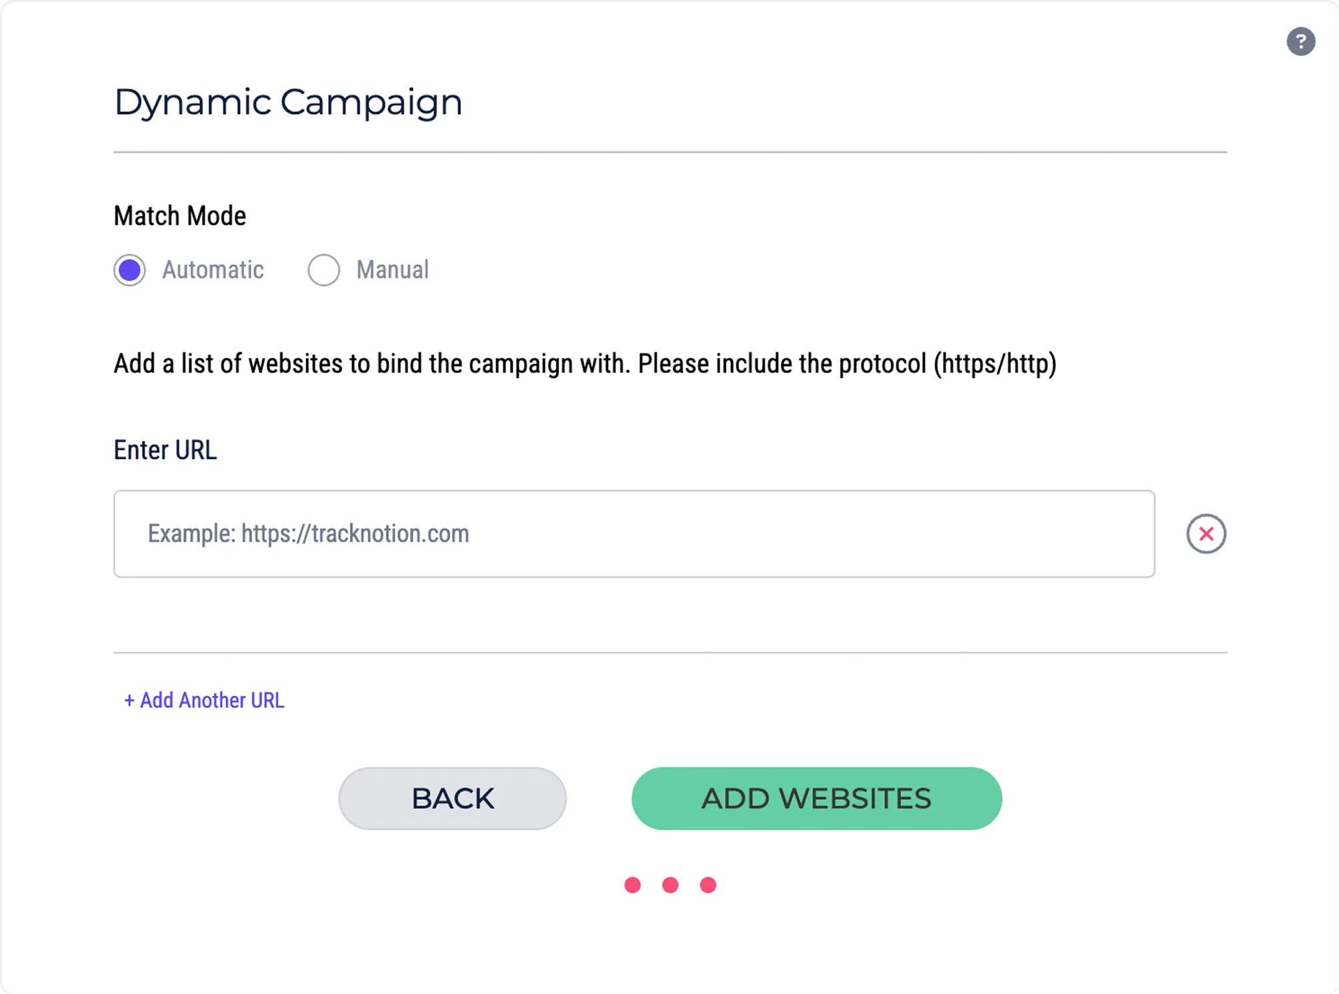Go to the last pink step dot
Viewport: 1339px width, 994px height.
[x=708, y=885]
